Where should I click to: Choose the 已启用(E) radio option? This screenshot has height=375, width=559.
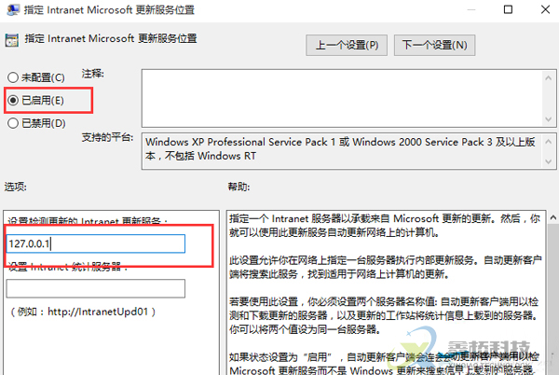[x=13, y=98]
